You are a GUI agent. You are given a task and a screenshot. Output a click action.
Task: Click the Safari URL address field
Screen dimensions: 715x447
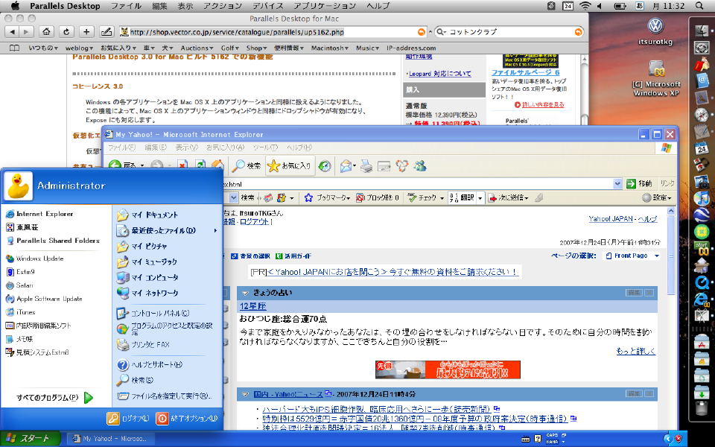273,32
